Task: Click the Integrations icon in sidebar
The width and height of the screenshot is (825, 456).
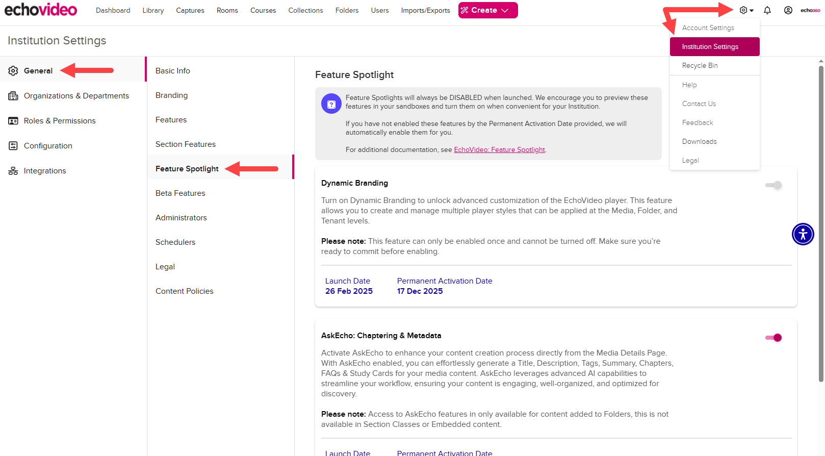Action: [x=13, y=171]
